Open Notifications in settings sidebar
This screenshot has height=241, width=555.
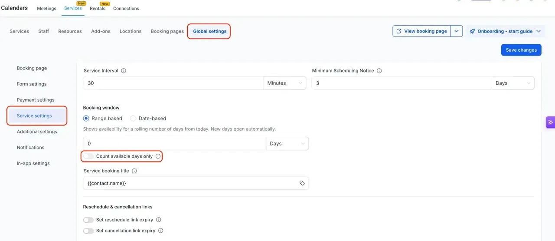click(30, 148)
